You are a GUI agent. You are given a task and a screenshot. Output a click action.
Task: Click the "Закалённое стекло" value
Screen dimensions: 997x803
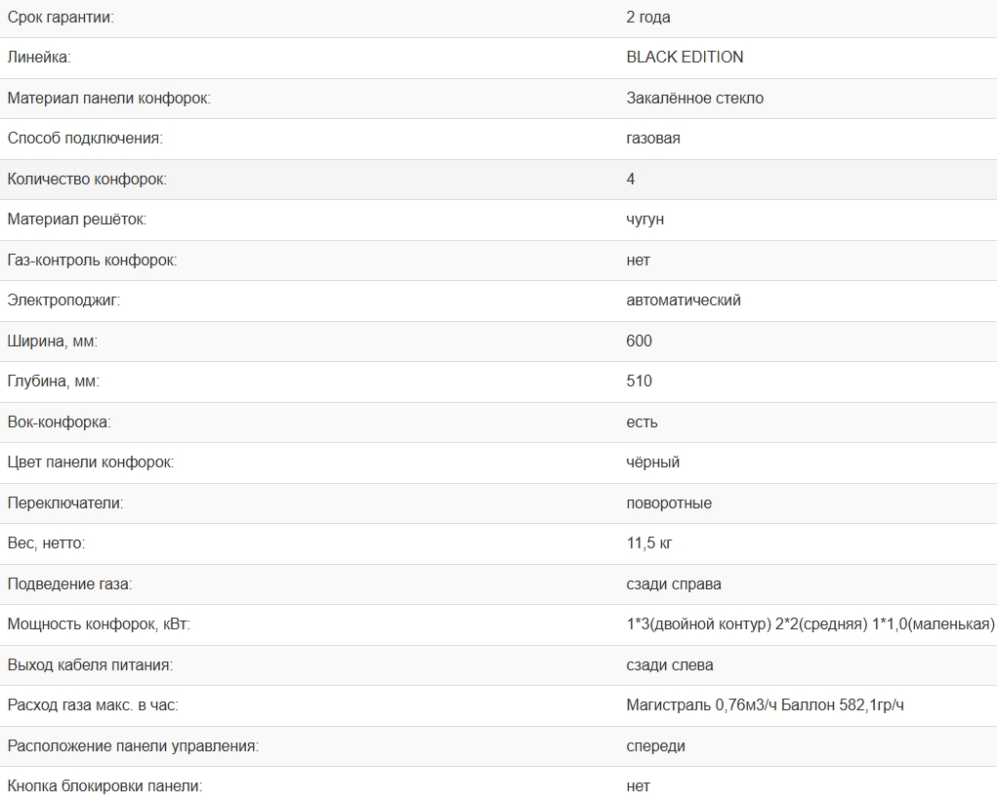[694, 99]
